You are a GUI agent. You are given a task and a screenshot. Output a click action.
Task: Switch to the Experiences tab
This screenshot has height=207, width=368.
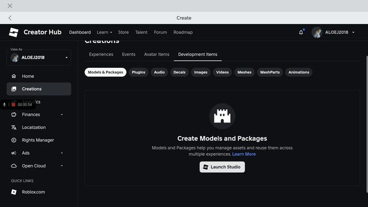point(101,55)
